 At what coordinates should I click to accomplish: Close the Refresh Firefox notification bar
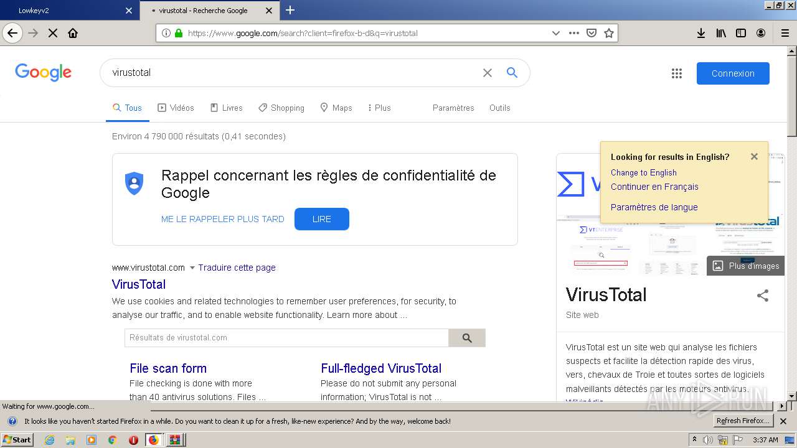click(x=783, y=421)
